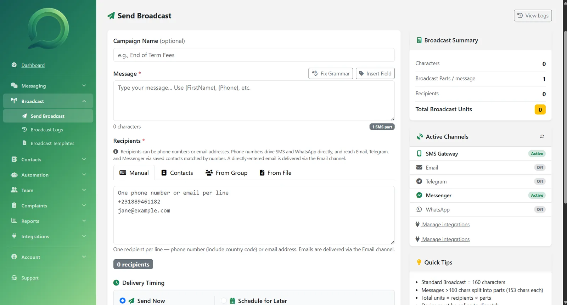This screenshot has width=567, height=305.
Task: Switch to the Contacts recipients tab
Action: [x=177, y=173]
